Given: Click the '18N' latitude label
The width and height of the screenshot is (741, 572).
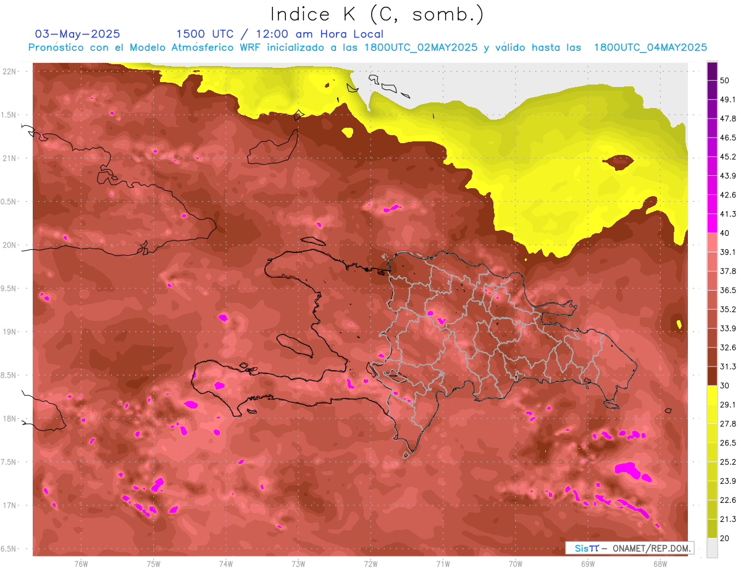Looking at the screenshot, I should coord(9,419).
